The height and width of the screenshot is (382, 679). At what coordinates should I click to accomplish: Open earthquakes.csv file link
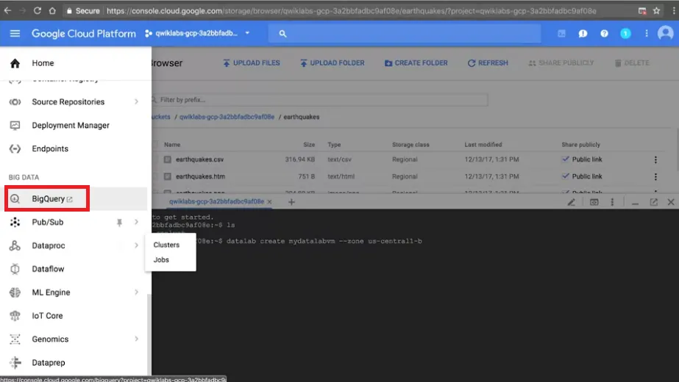point(199,159)
